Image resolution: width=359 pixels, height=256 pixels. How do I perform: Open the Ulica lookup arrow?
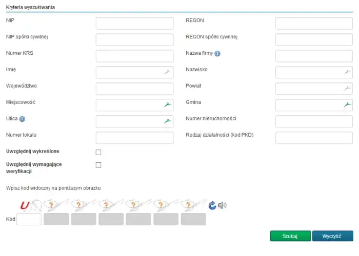(168, 121)
